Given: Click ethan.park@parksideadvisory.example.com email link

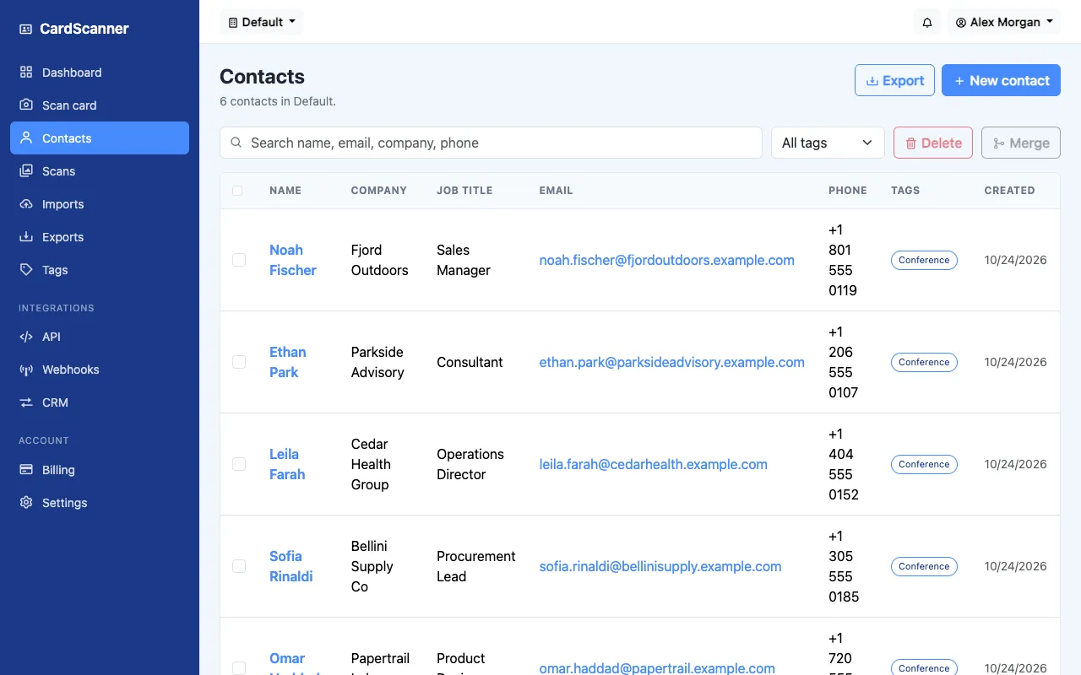Looking at the screenshot, I should coord(672,362).
